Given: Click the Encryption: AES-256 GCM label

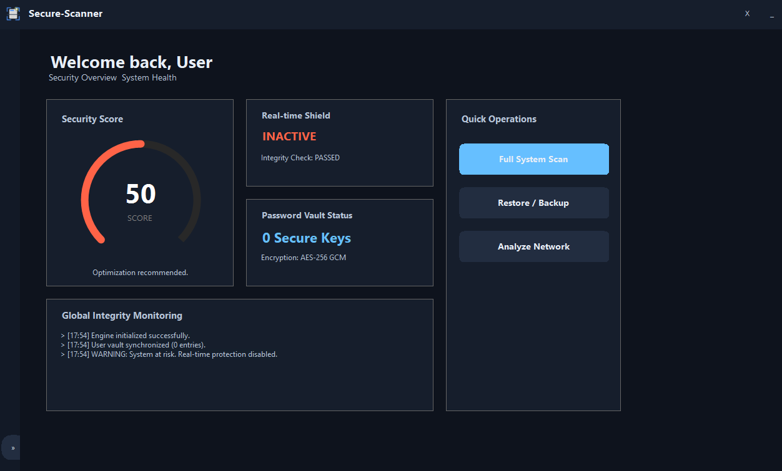Looking at the screenshot, I should pos(304,257).
